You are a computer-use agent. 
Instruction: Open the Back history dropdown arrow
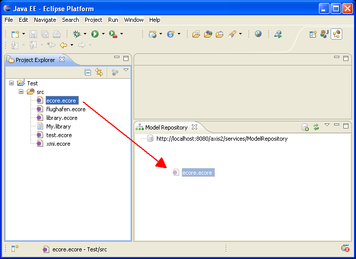tap(72, 45)
